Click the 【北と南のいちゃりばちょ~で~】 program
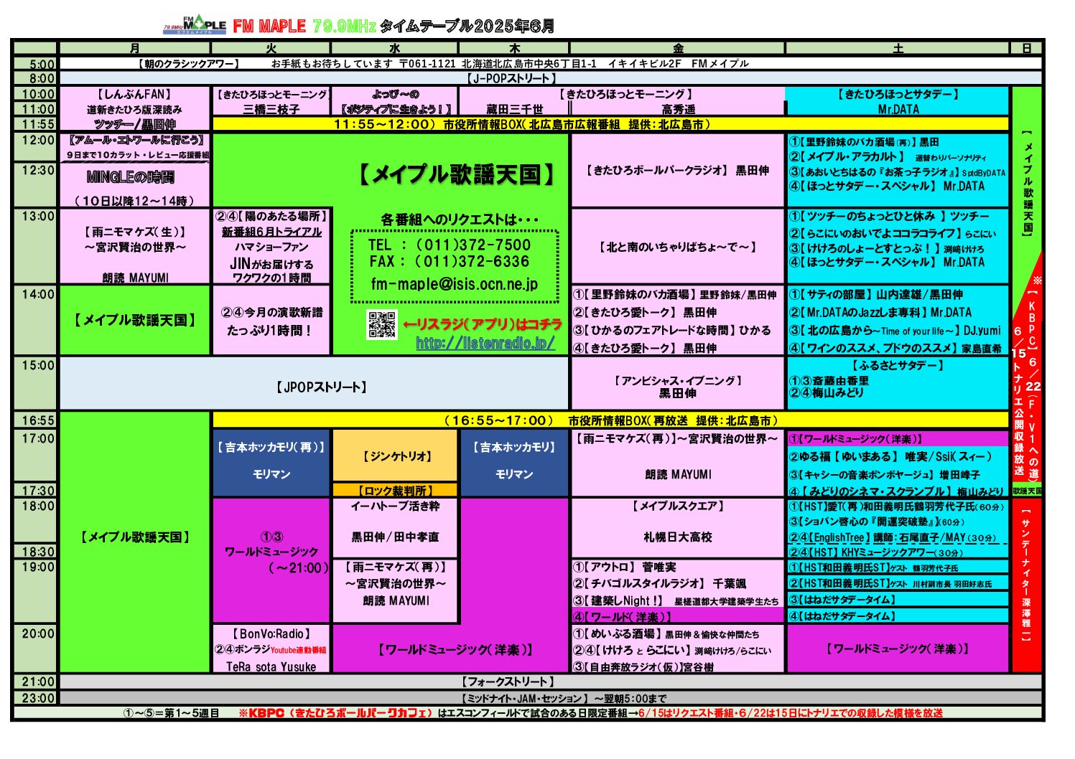 click(x=678, y=247)
